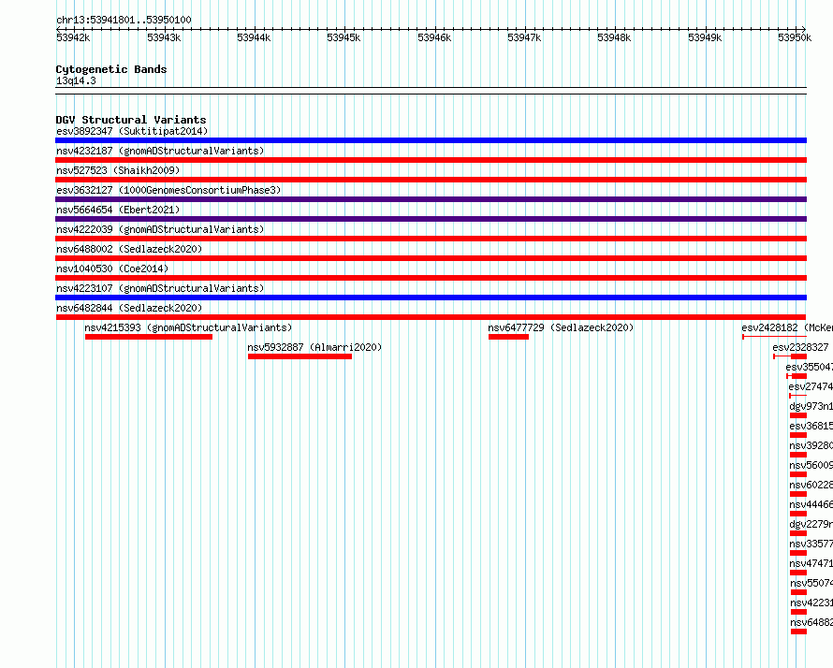Viewport: 833px width, 668px height.
Task: Click the red bar under nsv1040530
Action: 431,278
